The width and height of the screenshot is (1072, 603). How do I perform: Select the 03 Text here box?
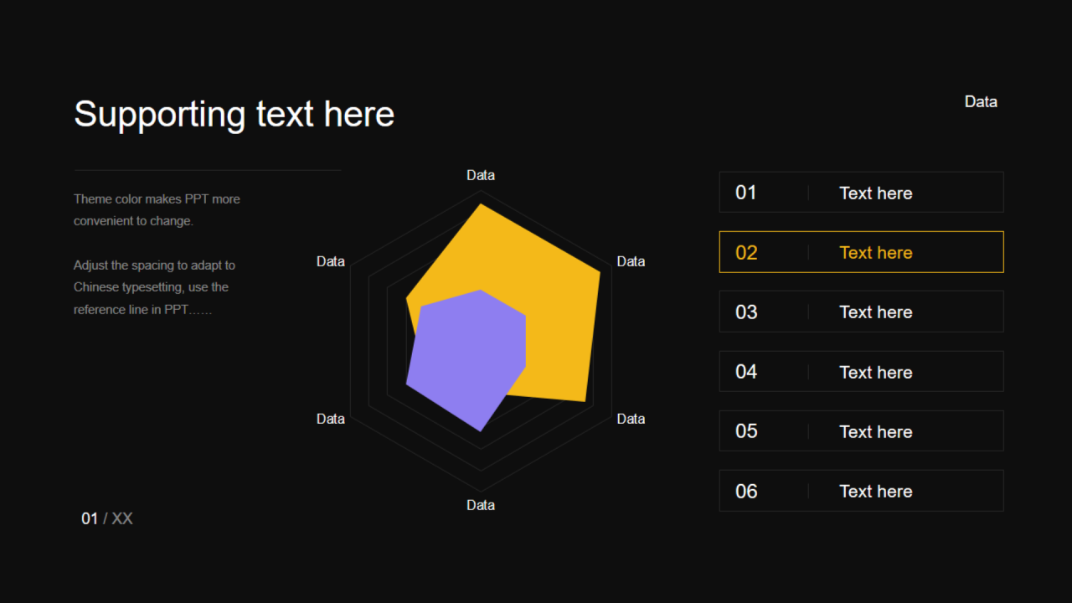point(861,312)
